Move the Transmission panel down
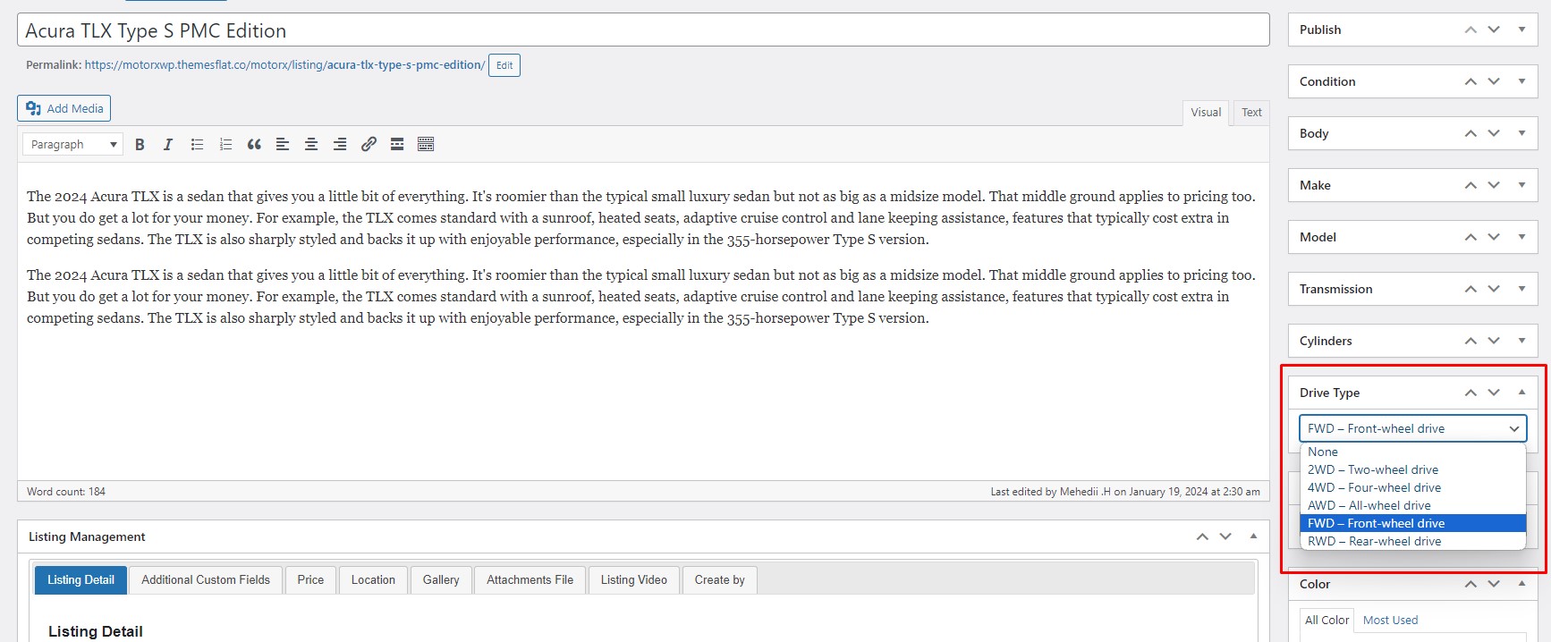Image resolution: width=1551 pixels, height=642 pixels. tap(1494, 289)
